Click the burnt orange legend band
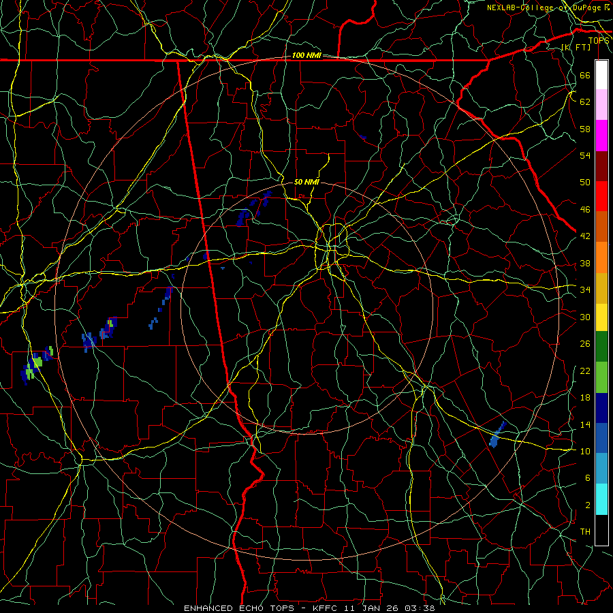Image resolution: width=613 pixels, height=613 pixels. click(601, 227)
